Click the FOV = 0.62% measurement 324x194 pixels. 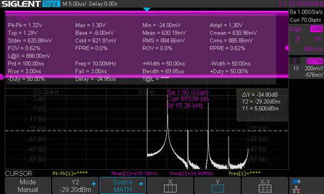[x=24, y=48]
